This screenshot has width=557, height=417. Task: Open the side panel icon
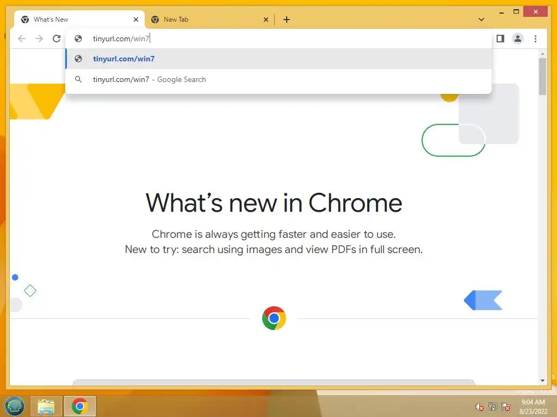click(500, 39)
